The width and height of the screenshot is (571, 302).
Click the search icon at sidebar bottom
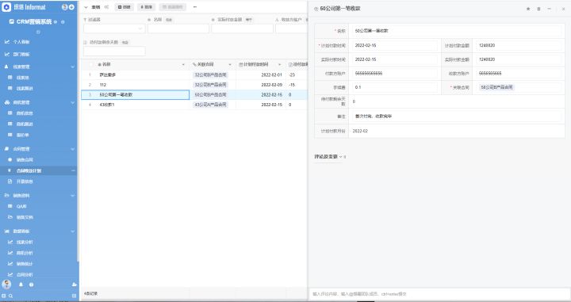10,296
